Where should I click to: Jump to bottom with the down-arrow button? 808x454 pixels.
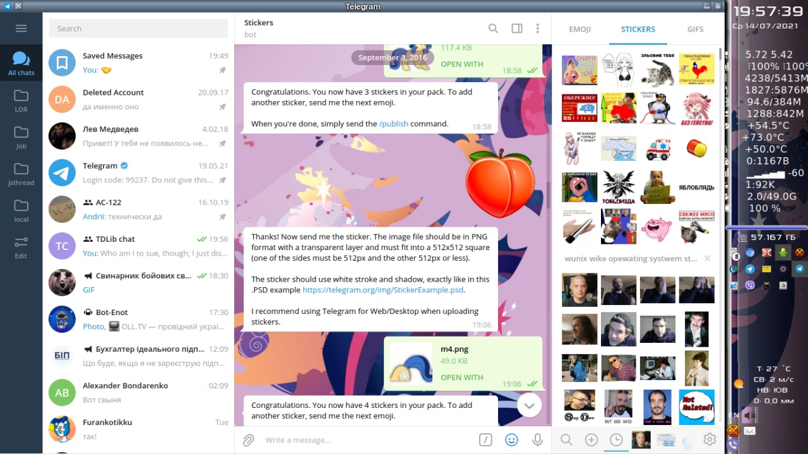[529, 405]
